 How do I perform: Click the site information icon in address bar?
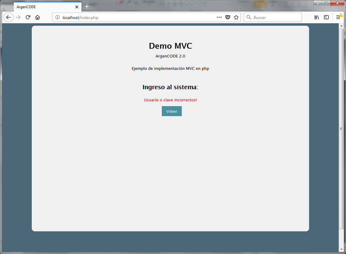(x=57, y=17)
